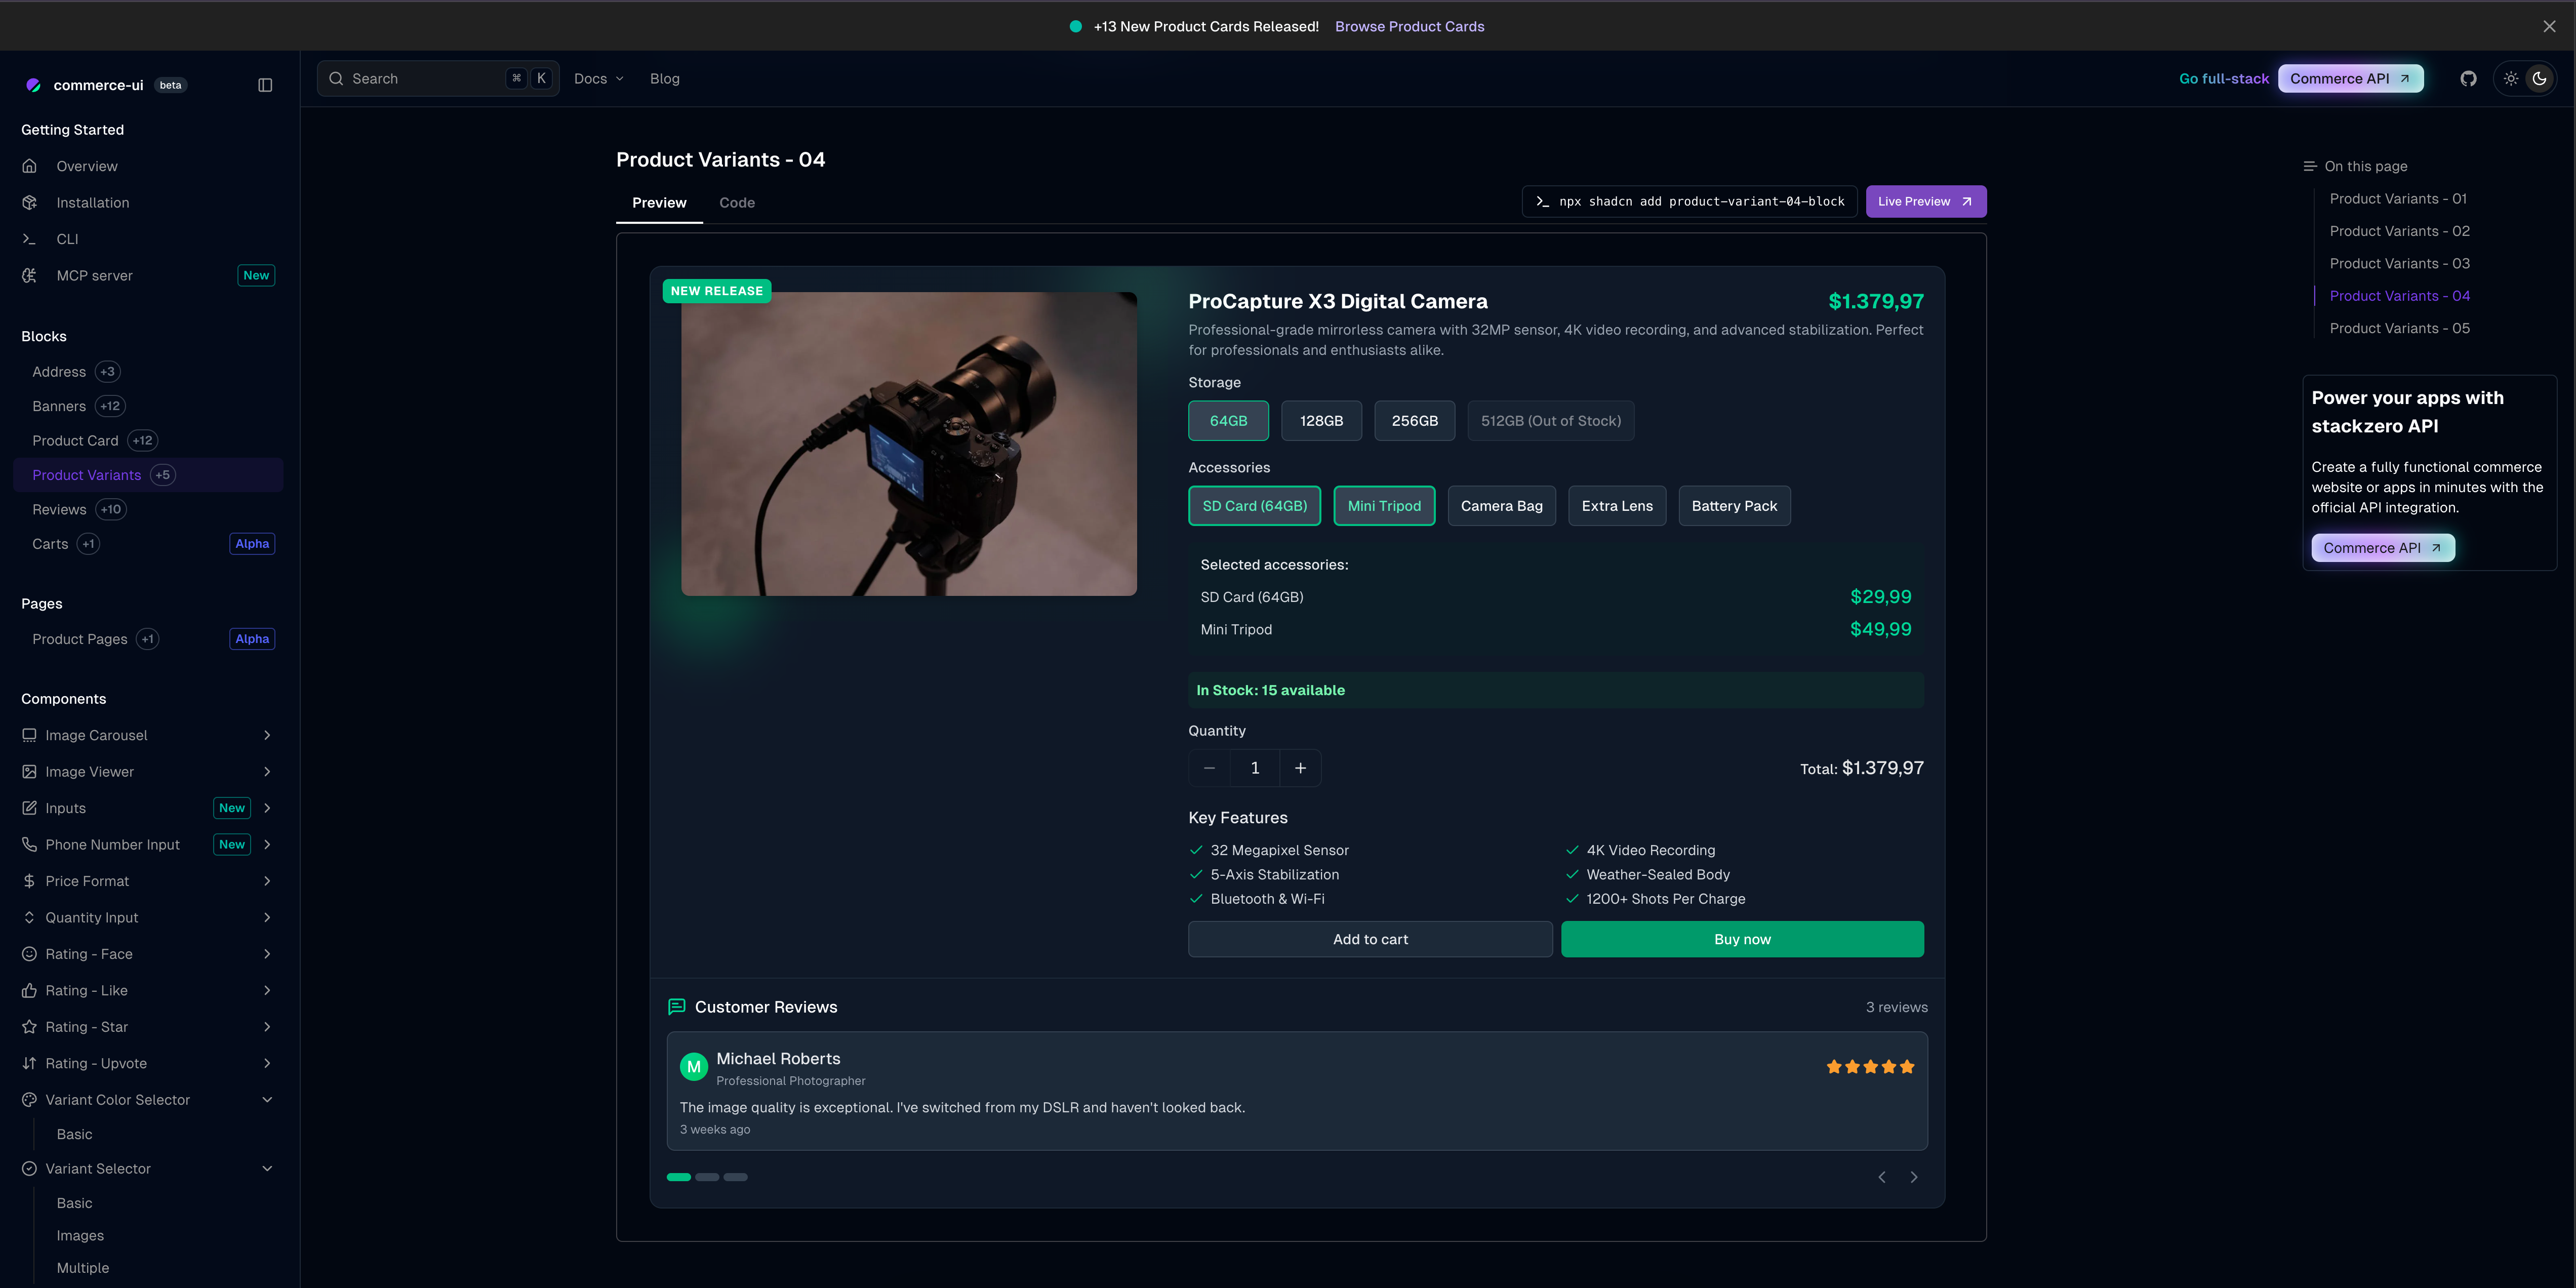
Task: Click the Customer Reviews chat bubble icon
Action: [x=678, y=1007]
